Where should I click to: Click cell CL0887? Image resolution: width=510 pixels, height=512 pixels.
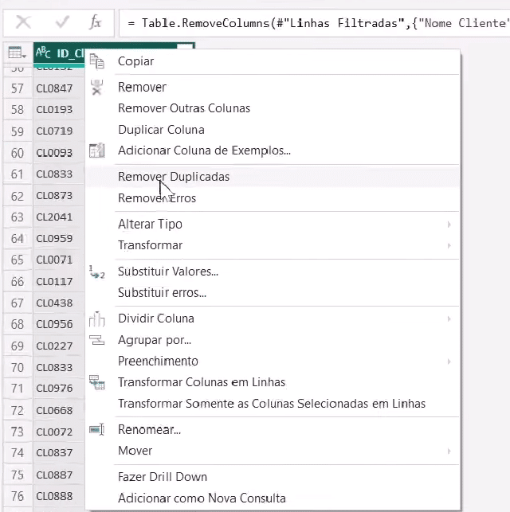tap(54, 475)
